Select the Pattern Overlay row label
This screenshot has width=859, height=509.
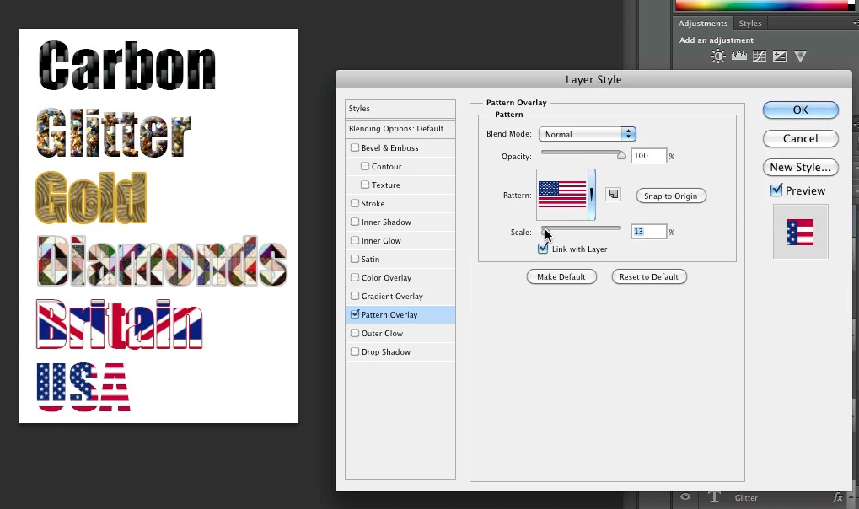coord(389,314)
